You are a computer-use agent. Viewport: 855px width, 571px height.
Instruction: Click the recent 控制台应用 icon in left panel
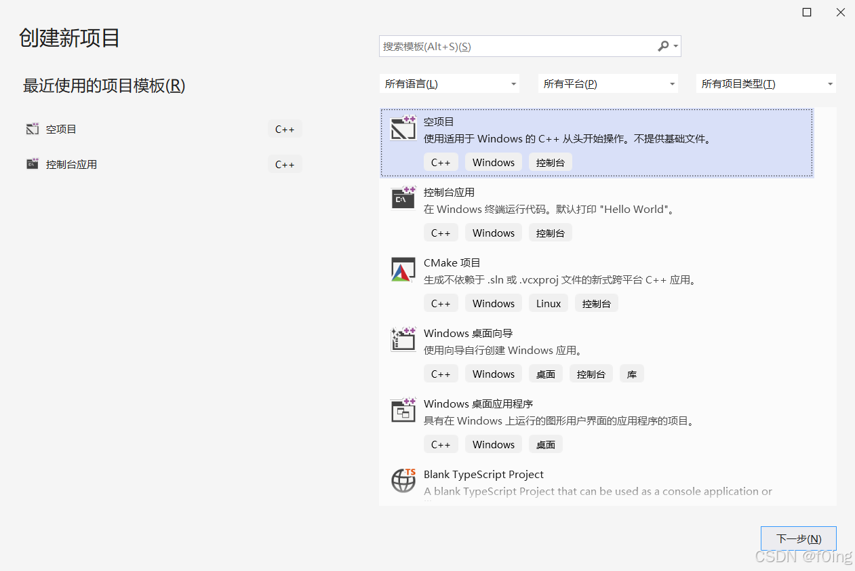coord(32,164)
